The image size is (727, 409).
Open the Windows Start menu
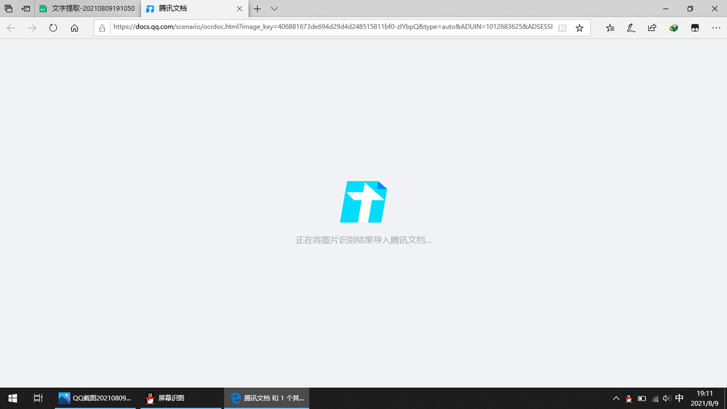click(x=13, y=398)
